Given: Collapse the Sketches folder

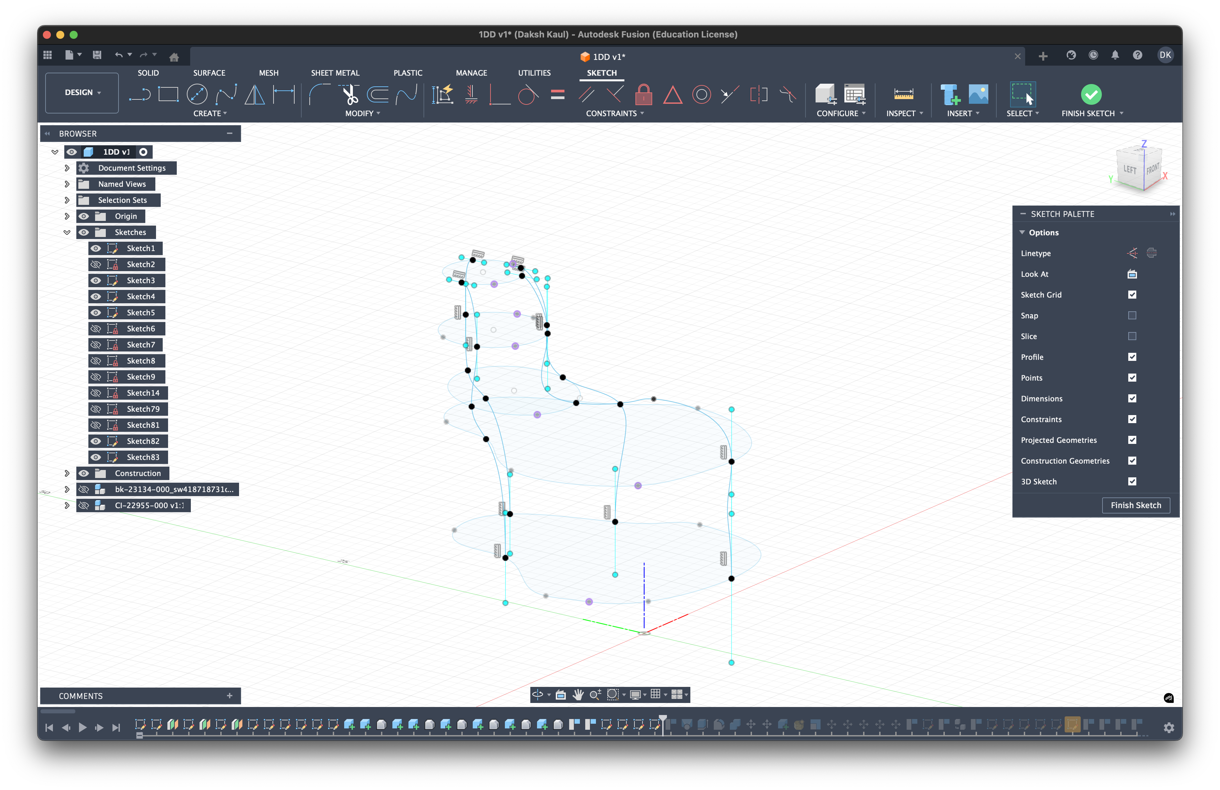Looking at the screenshot, I should coord(67,232).
